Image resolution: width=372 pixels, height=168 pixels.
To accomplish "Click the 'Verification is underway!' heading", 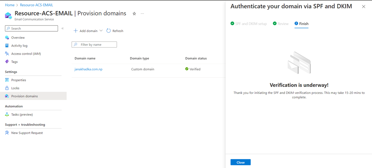I will 299,85.
